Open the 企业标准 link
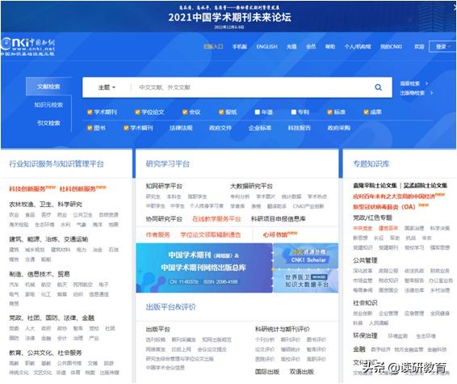 [260, 128]
